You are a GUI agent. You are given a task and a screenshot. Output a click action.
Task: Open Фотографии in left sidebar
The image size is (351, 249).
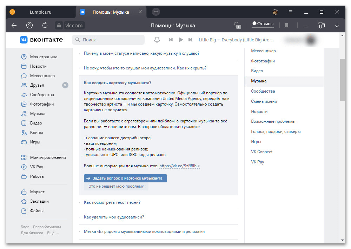click(42, 104)
